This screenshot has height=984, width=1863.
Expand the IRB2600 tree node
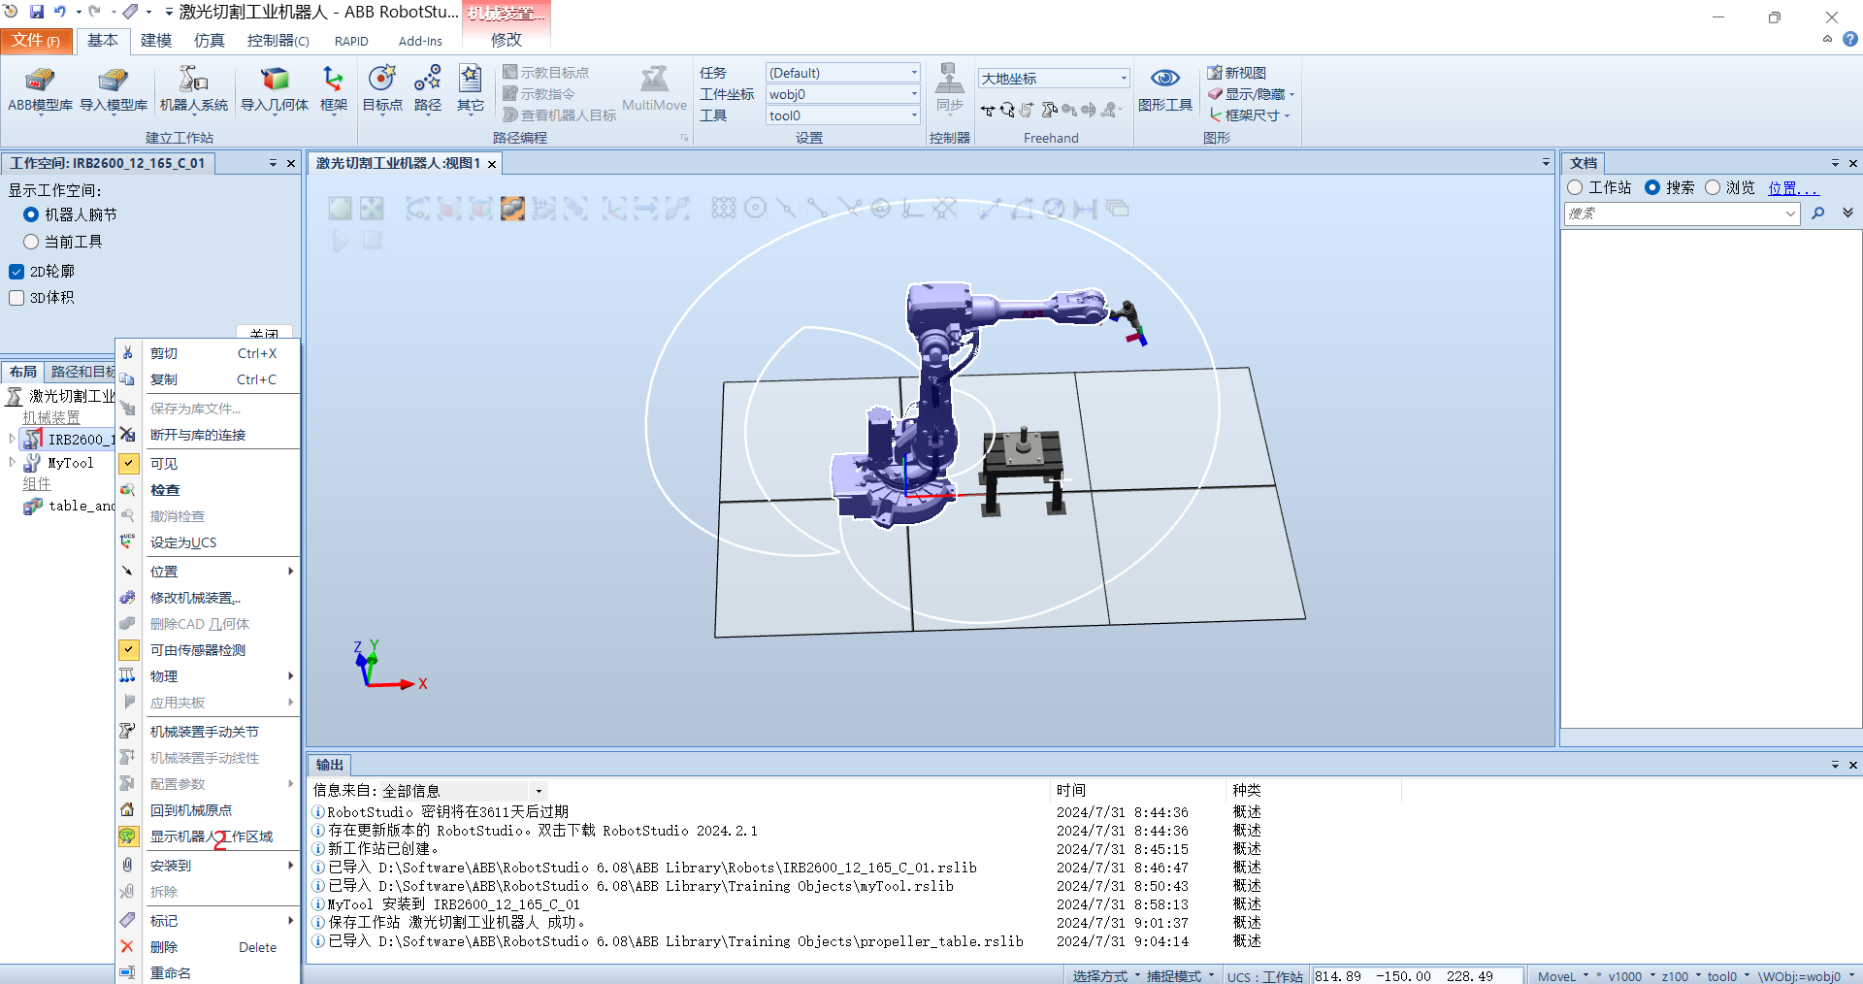click(x=13, y=439)
